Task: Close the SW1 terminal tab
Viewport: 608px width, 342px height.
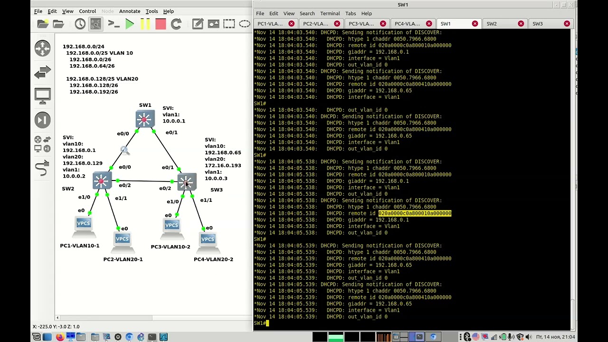Action: [x=475, y=24]
